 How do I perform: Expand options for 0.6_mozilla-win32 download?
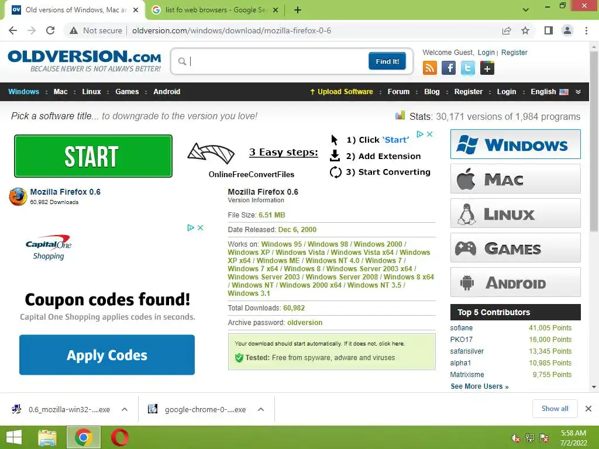click(x=125, y=409)
